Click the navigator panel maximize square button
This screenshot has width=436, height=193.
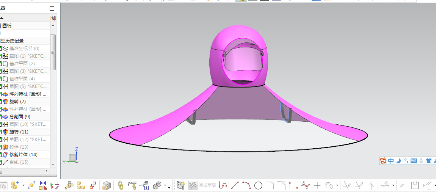pos(52,8)
